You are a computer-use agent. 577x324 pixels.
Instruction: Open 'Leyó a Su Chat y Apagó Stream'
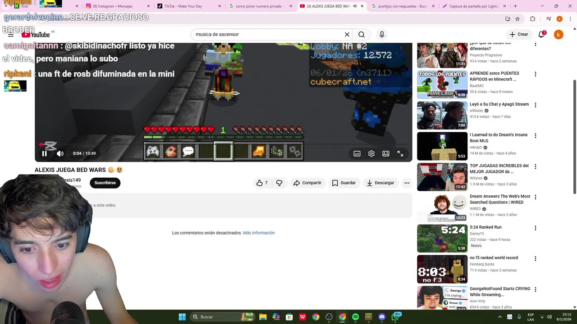click(x=499, y=104)
